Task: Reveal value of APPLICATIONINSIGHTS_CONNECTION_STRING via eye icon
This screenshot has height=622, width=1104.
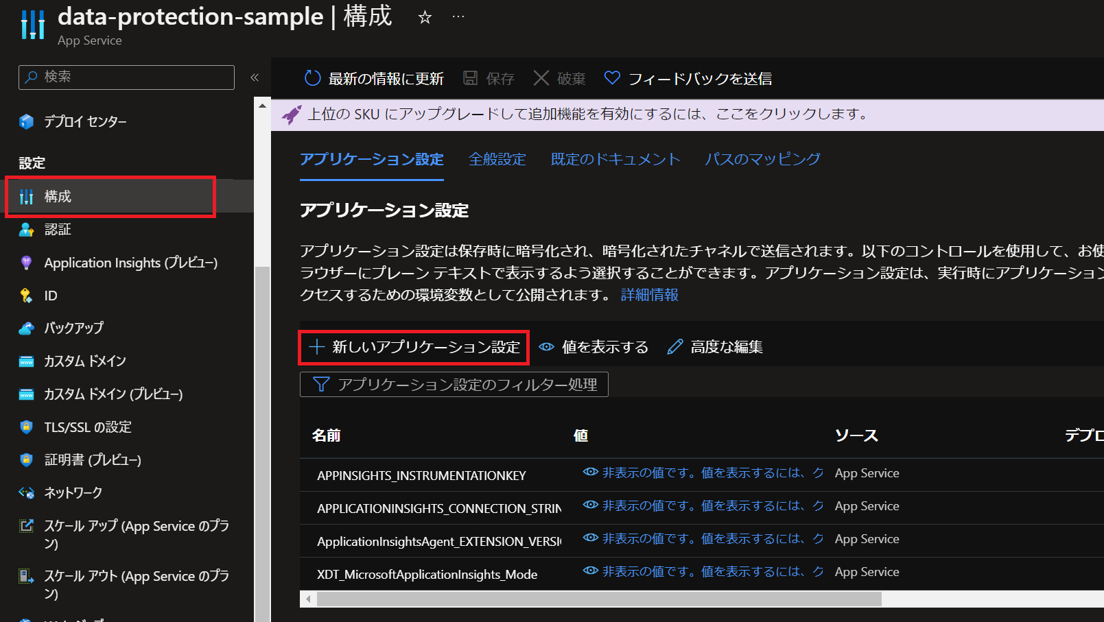Action: 590,505
